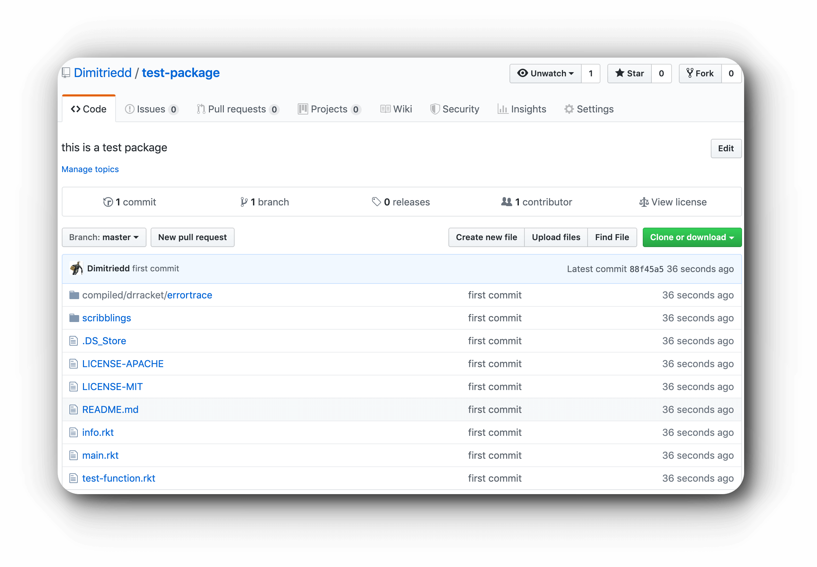This screenshot has height=567, width=817.
Task: Click the file icon beside README.md
Action: click(74, 409)
